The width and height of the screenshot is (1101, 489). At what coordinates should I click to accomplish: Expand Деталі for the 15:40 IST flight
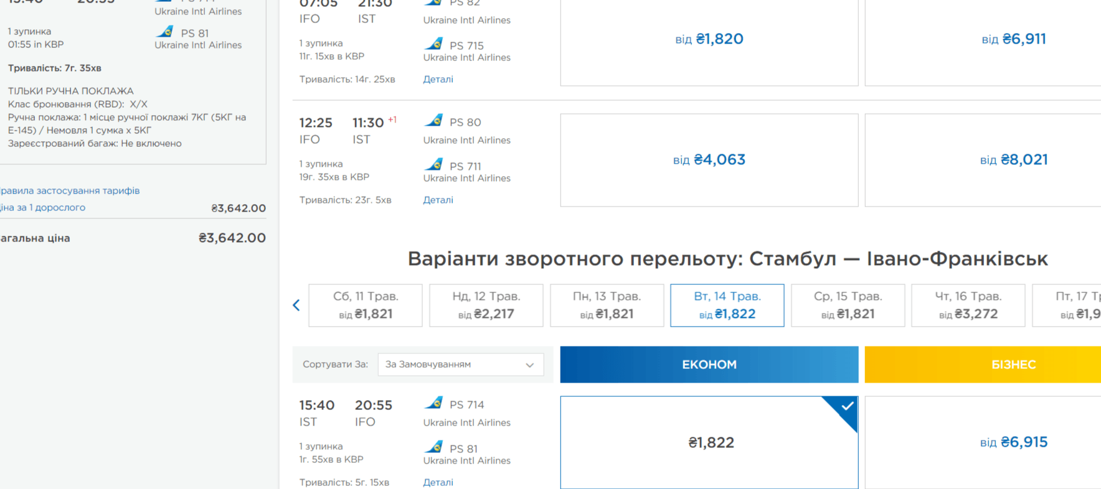point(438,482)
